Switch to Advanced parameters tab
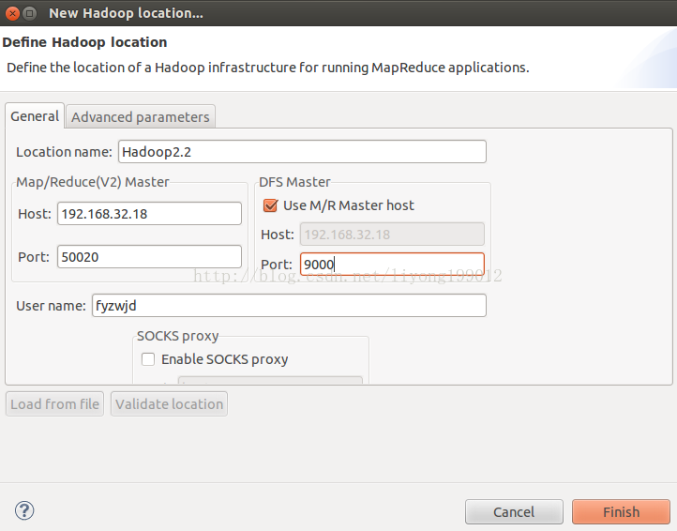The height and width of the screenshot is (531, 677). click(x=141, y=116)
